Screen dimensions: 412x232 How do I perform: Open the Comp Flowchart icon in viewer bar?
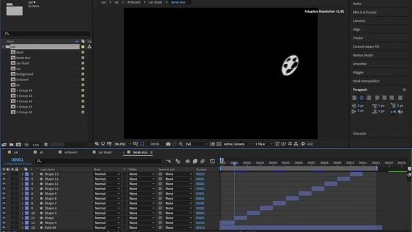(296, 144)
